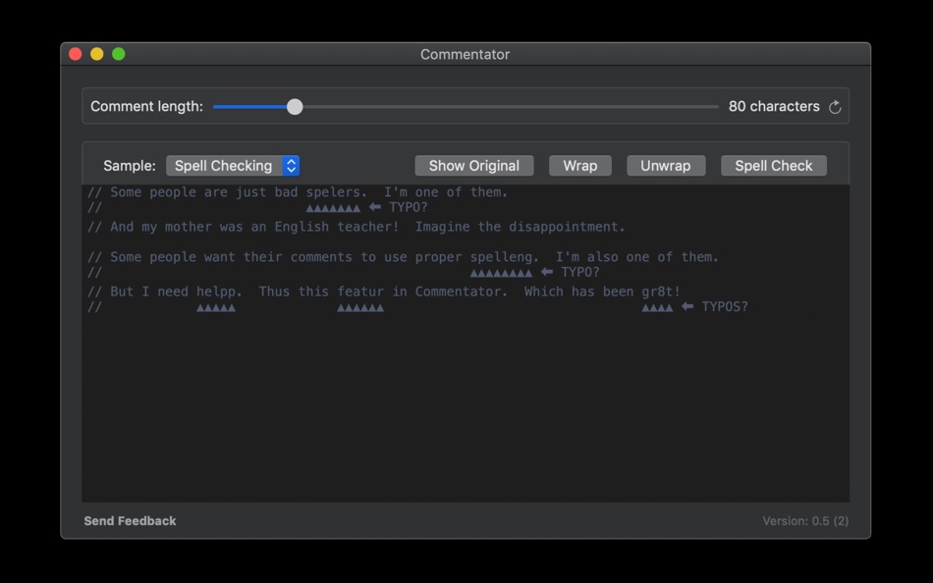Viewport: 933px width, 583px height.
Task: Click the green zoom window button
Action: pos(119,54)
